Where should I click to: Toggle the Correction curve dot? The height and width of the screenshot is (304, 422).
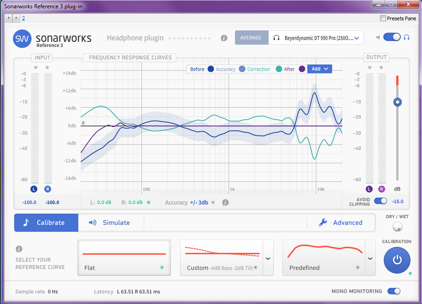click(x=279, y=69)
